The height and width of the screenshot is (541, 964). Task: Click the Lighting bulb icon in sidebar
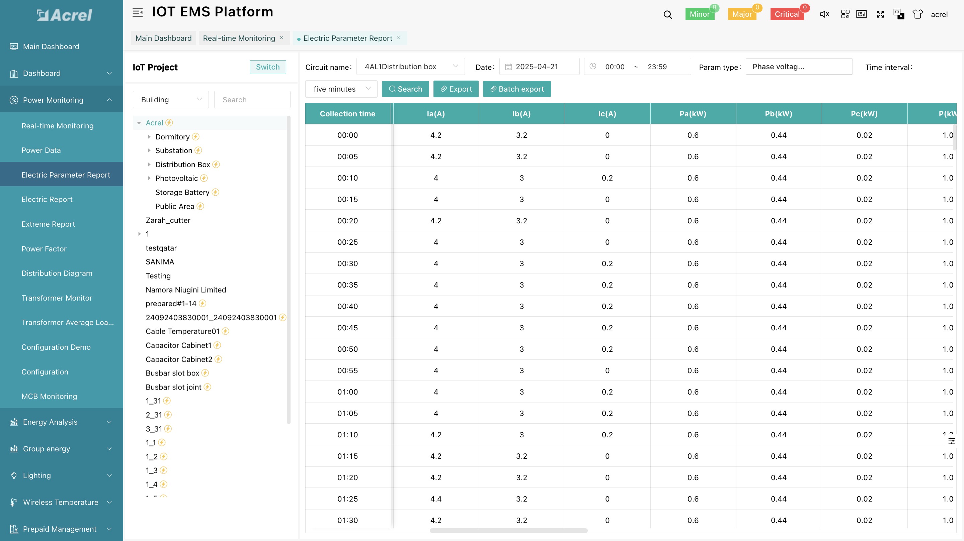pyautogui.click(x=14, y=475)
